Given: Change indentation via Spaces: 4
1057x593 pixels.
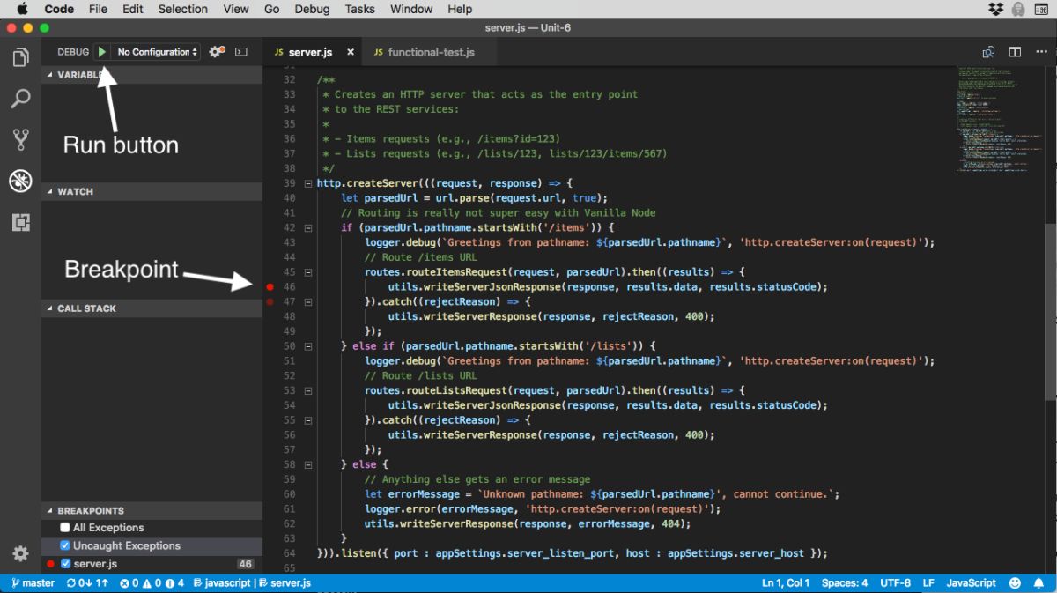Looking at the screenshot, I should pos(845,583).
